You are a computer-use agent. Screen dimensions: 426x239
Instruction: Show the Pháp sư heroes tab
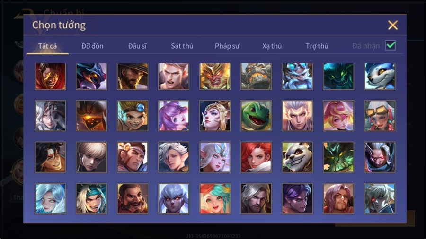click(x=227, y=46)
